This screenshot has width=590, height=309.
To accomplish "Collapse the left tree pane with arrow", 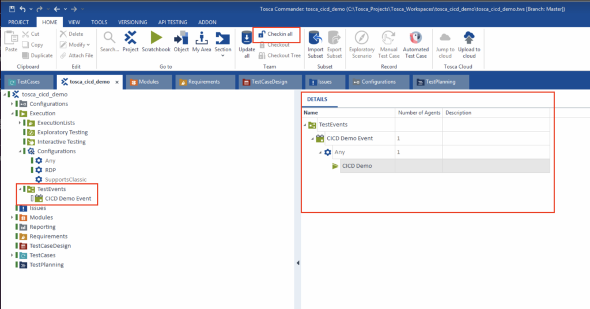I will coord(298,263).
